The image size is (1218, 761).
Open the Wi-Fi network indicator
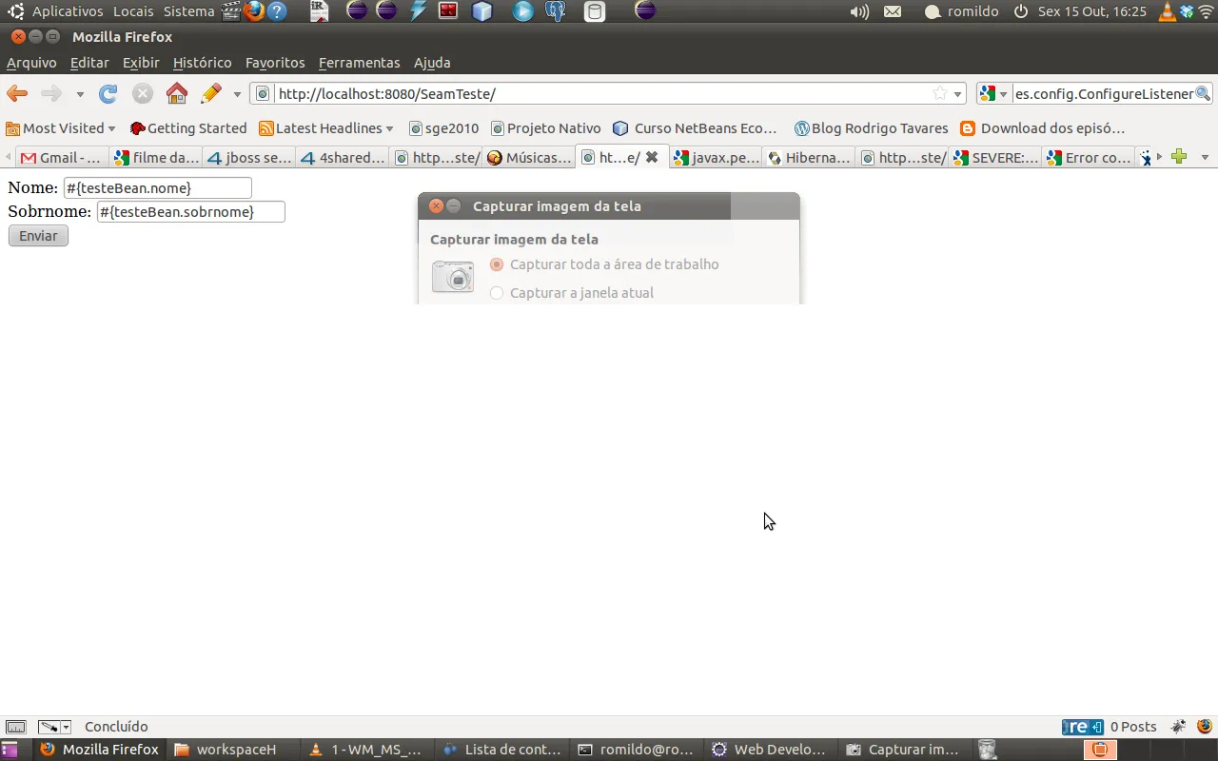click(1206, 11)
